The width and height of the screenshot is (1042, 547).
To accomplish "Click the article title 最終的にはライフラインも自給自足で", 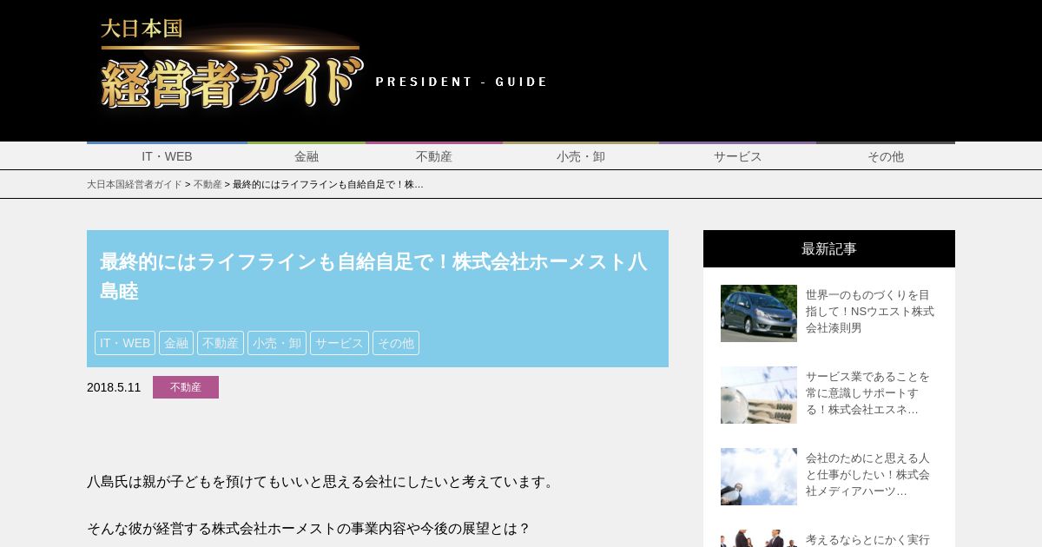I will (x=373, y=276).
